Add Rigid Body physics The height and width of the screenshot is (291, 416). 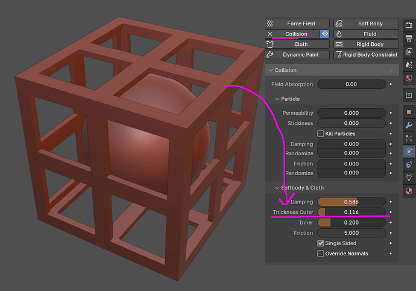point(366,44)
